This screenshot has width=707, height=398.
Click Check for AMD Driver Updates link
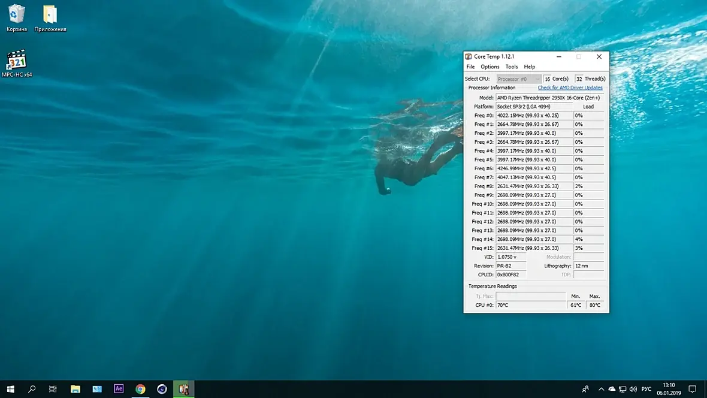click(570, 88)
